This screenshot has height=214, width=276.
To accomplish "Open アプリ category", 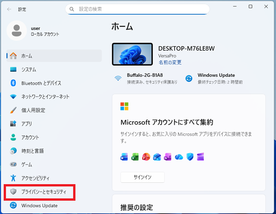I will 54,124.
